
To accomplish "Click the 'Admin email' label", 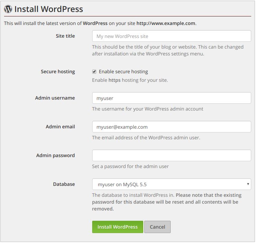I will [x=60, y=127].
